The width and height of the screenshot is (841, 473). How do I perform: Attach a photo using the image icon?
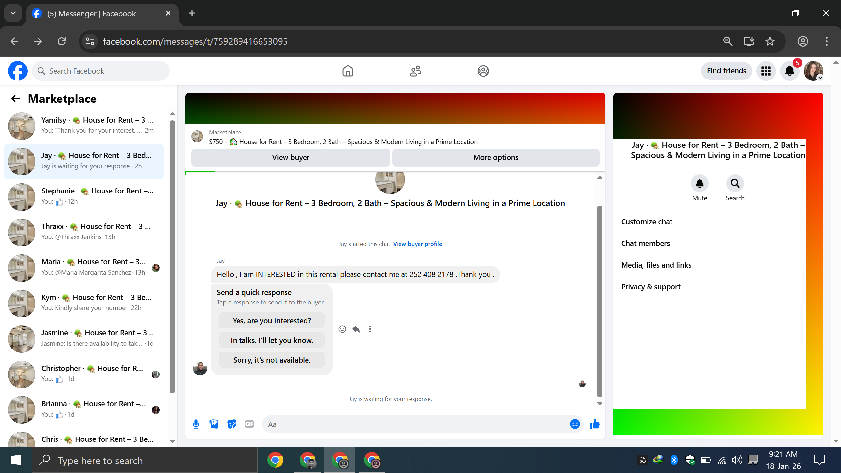pyautogui.click(x=214, y=424)
